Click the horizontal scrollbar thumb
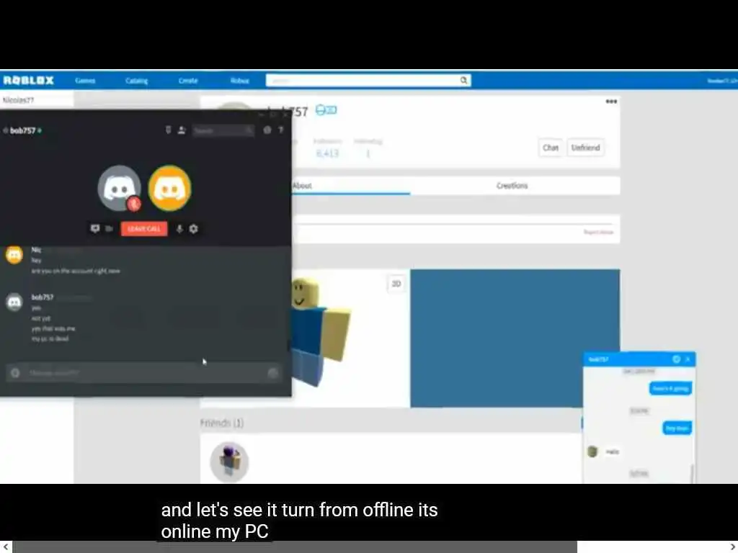738x553 pixels. point(295,547)
